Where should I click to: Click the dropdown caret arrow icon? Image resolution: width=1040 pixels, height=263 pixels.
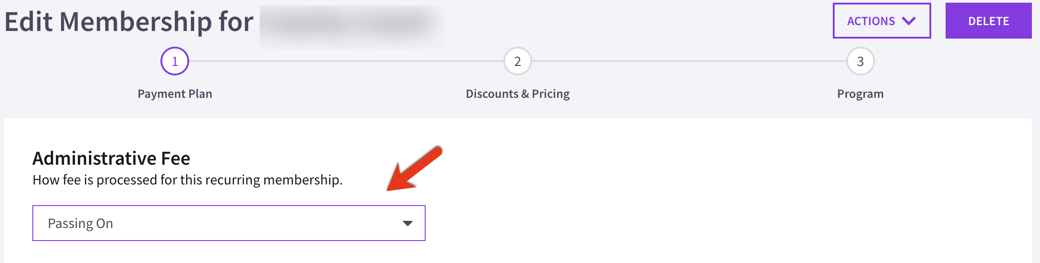click(408, 224)
